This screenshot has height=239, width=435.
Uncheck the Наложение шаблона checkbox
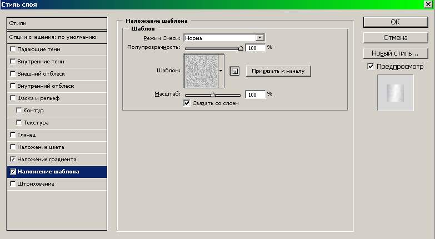point(13,172)
